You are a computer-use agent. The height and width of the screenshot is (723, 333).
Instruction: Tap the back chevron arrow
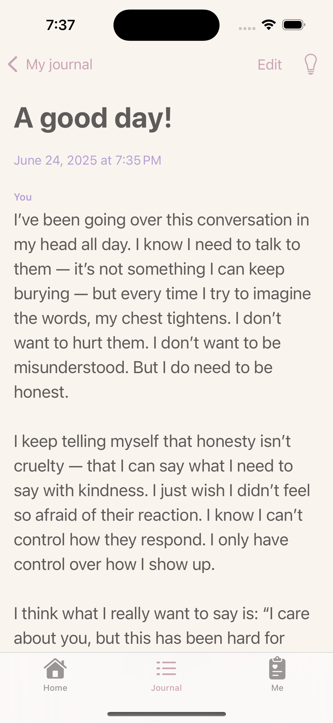(x=13, y=64)
